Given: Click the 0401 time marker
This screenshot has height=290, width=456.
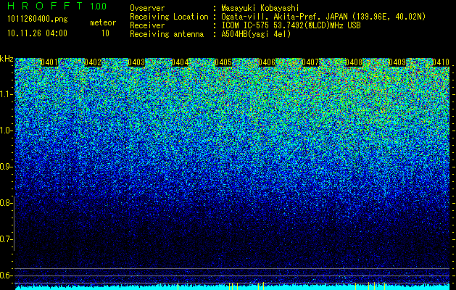Looking at the screenshot, I should click(x=49, y=62).
